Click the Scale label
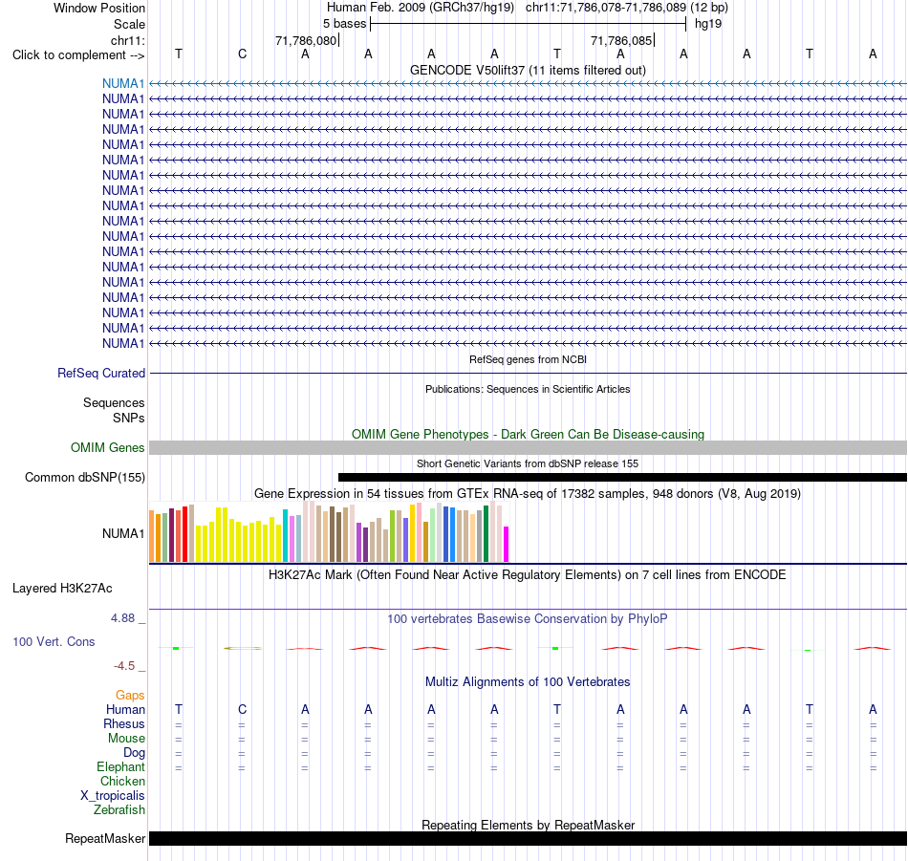Viewport: 908px width, 861px height. [129, 24]
